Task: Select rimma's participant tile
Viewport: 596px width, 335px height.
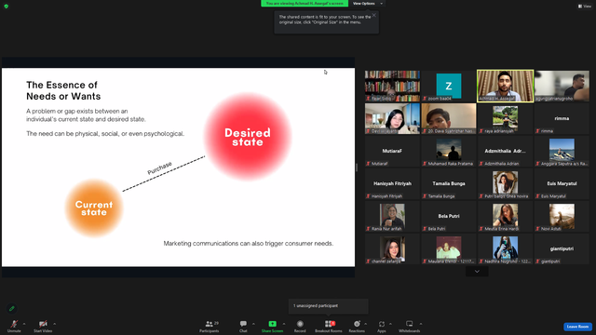Action: (562, 118)
